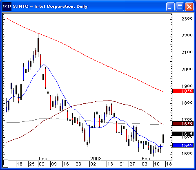The height and width of the screenshot is (170, 196).
Task: Click the 10 date label on time axis
Action: [157, 164]
